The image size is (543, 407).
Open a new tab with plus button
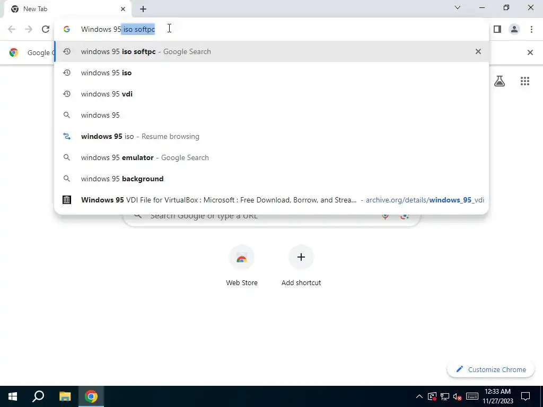pyautogui.click(x=143, y=9)
